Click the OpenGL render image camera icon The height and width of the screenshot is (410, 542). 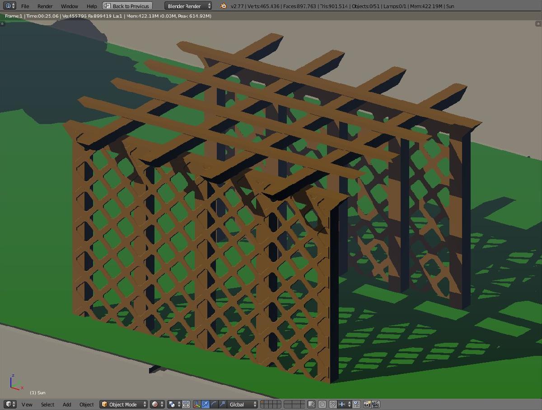(x=367, y=405)
